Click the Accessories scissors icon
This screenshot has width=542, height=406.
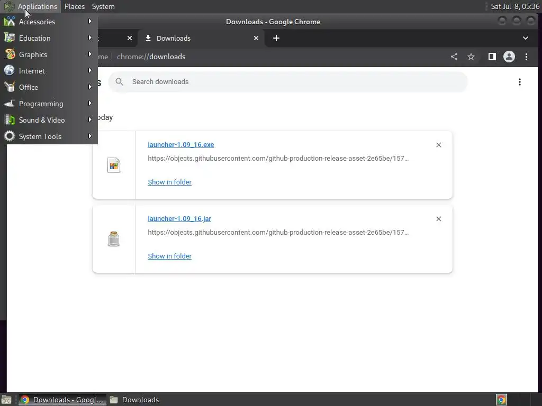click(10, 21)
